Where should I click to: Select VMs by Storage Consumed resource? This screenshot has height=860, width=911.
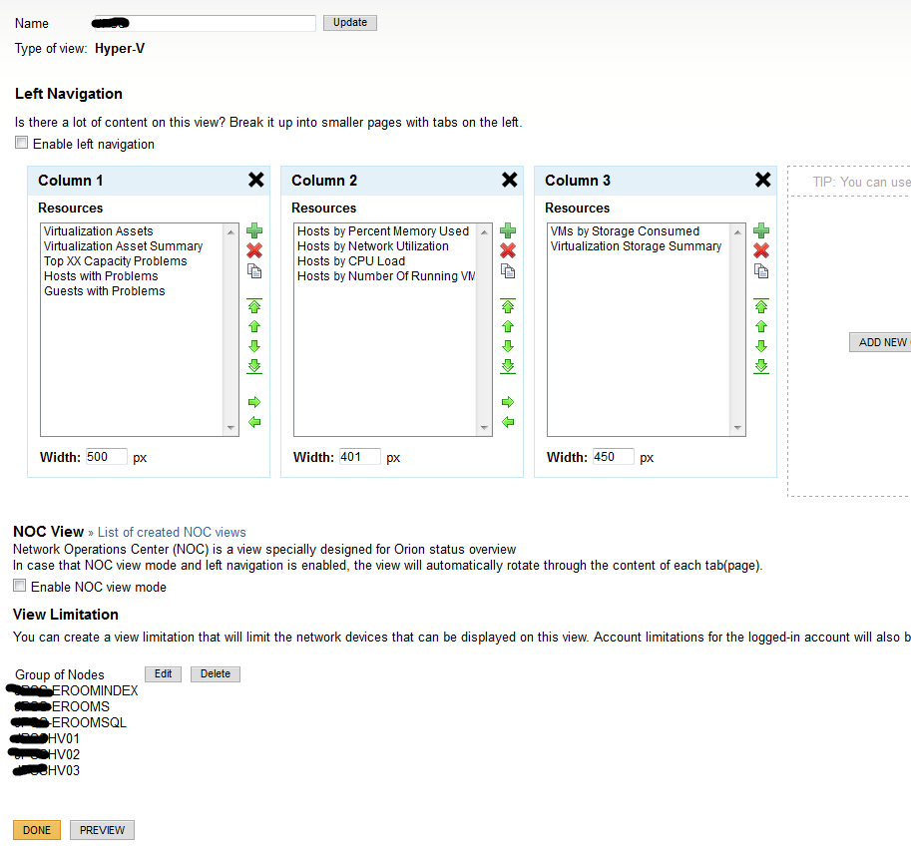625,231
